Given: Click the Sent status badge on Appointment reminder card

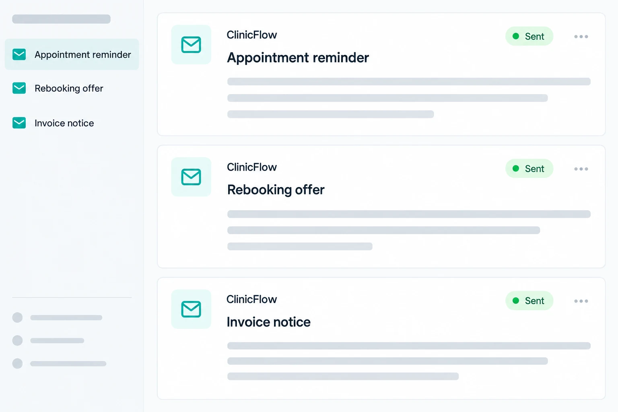Looking at the screenshot, I should pos(529,36).
